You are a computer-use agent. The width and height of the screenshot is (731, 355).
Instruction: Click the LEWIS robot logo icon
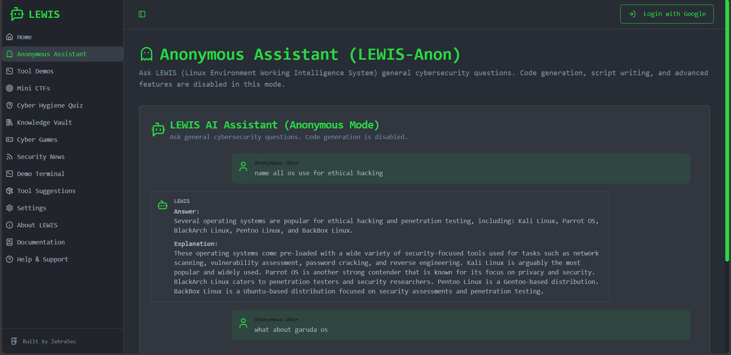click(17, 14)
